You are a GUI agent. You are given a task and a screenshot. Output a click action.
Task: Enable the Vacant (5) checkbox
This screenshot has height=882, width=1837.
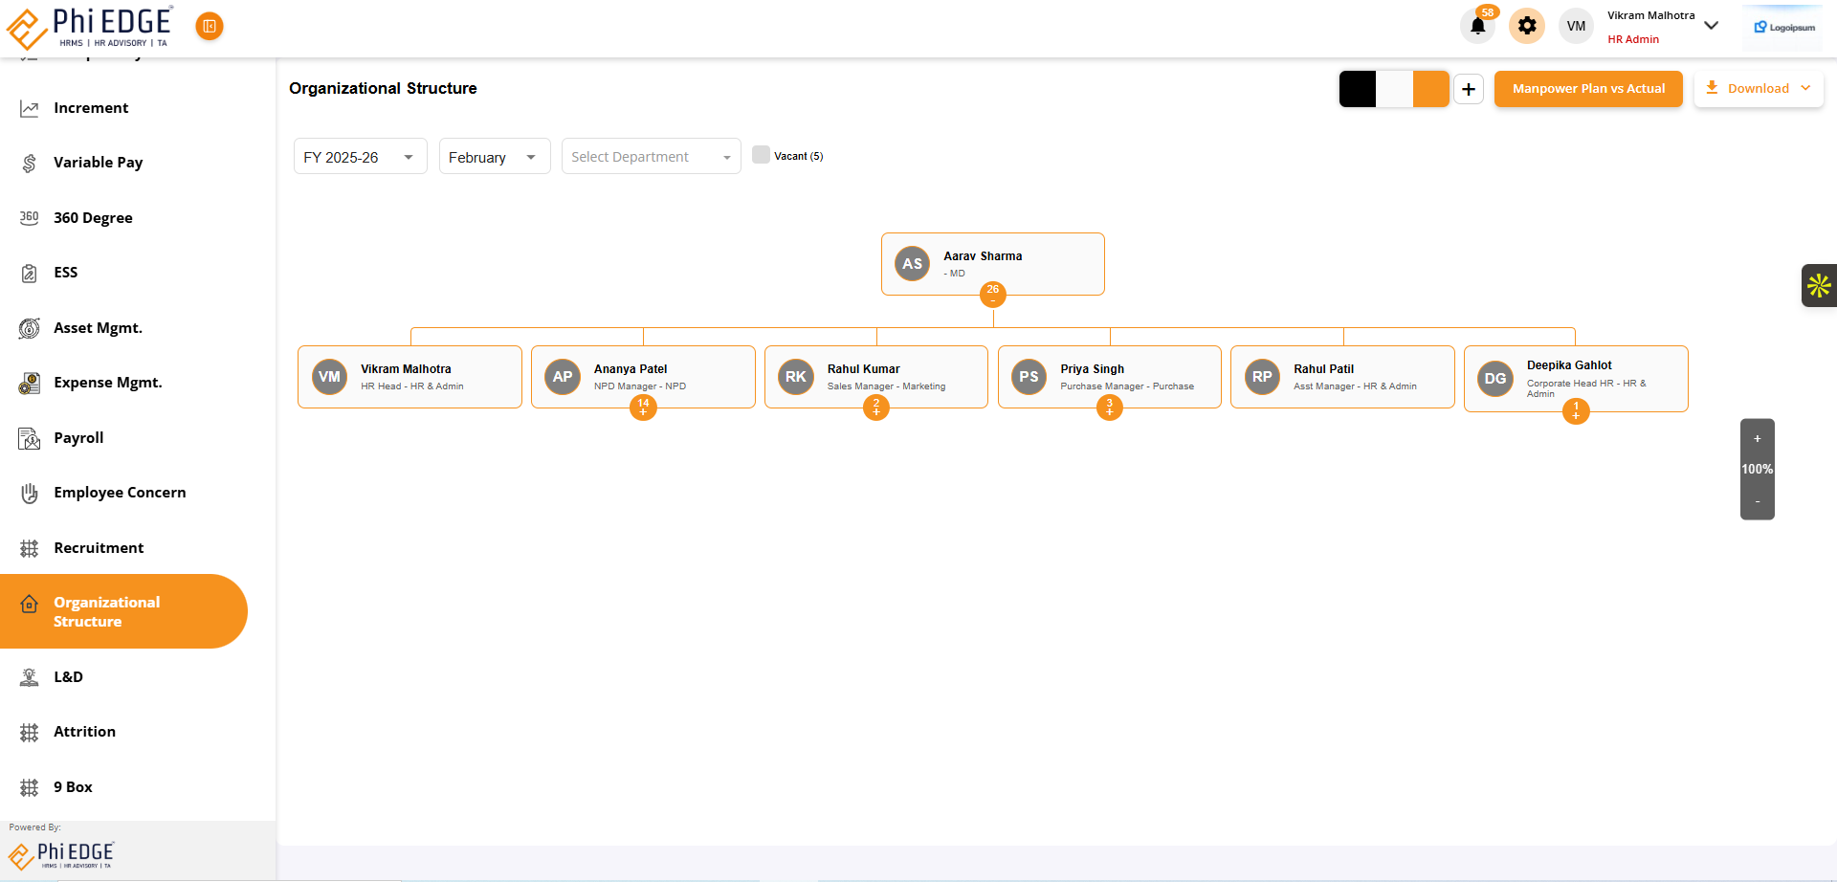pyautogui.click(x=761, y=155)
